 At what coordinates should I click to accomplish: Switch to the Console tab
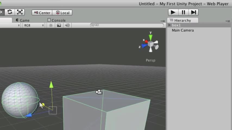point(57,20)
